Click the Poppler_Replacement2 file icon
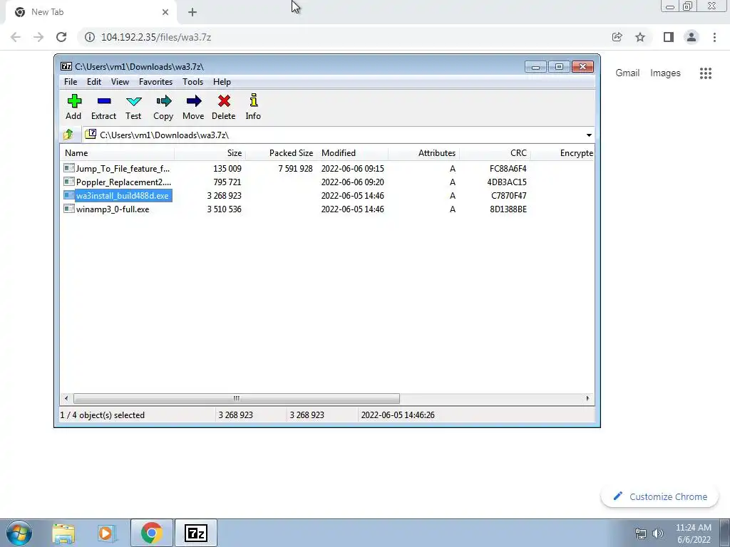Image resolution: width=730 pixels, height=547 pixels. click(69, 182)
